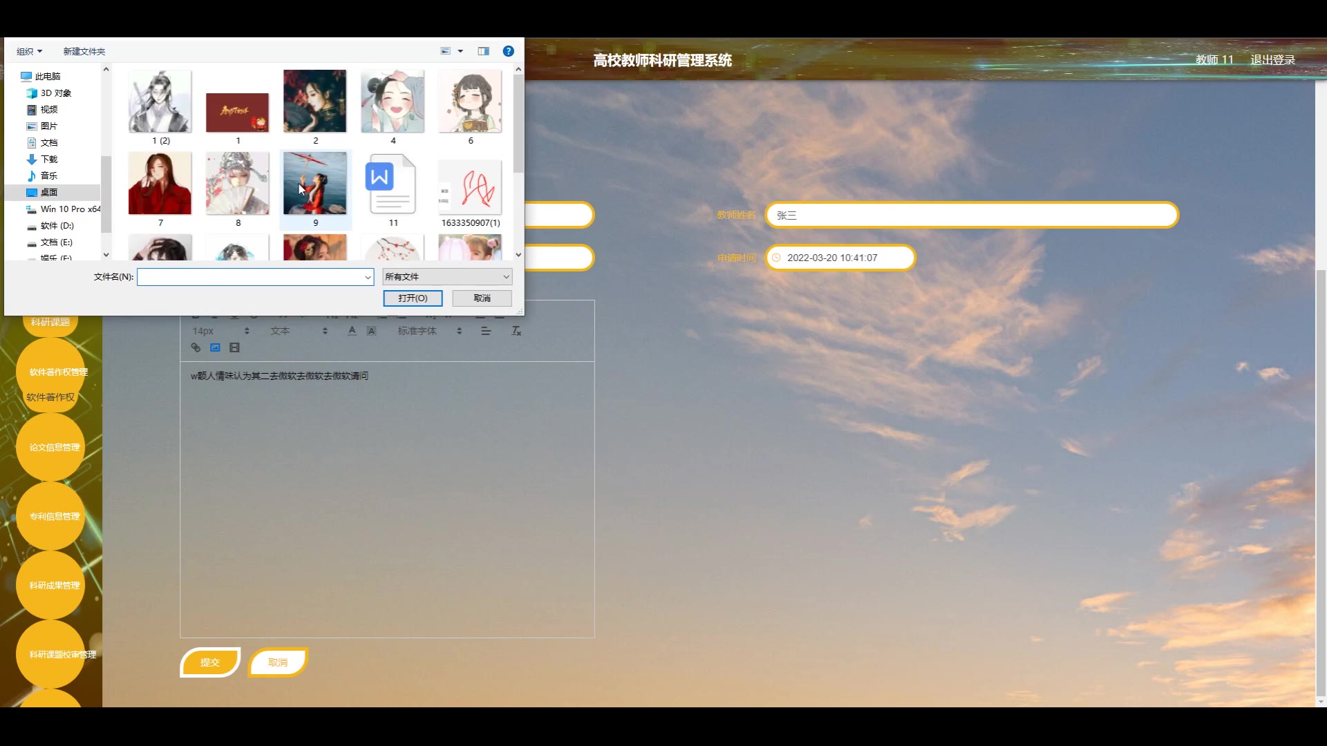Image resolution: width=1327 pixels, height=746 pixels.
Task: Click the 打开(O) open button
Action: (413, 298)
